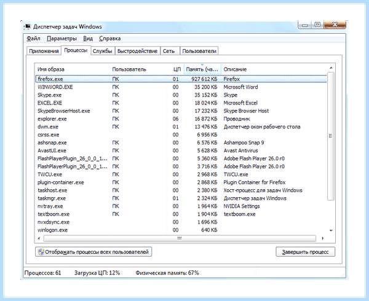
Task: Maximize the Task Manager window
Action: pyautogui.click(x=318, y=25)
